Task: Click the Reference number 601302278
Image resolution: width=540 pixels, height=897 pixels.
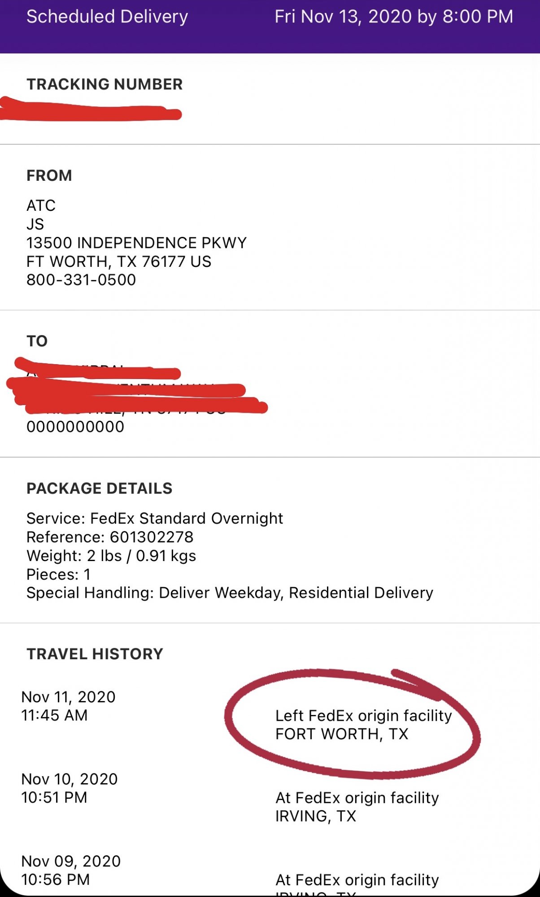Action: click(x=110, y=537)
